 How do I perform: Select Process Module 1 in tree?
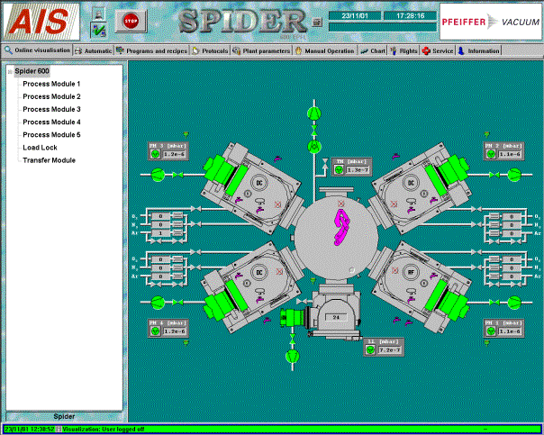tap(51, 84)
